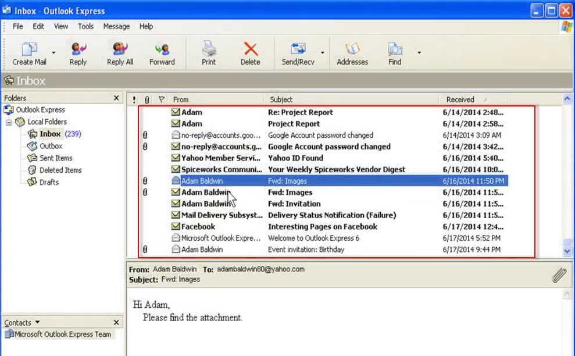Open the Deleted Items folder
Image resolution: width=575 pixels, height=356 pixels.
pyautogui.click(x=60, y=170)
